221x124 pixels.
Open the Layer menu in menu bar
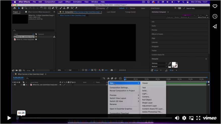click(x=60, y=2)
